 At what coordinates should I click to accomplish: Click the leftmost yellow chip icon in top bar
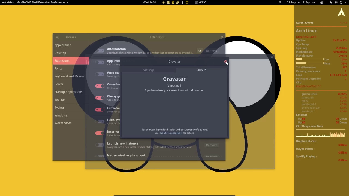tap(163, 2)
